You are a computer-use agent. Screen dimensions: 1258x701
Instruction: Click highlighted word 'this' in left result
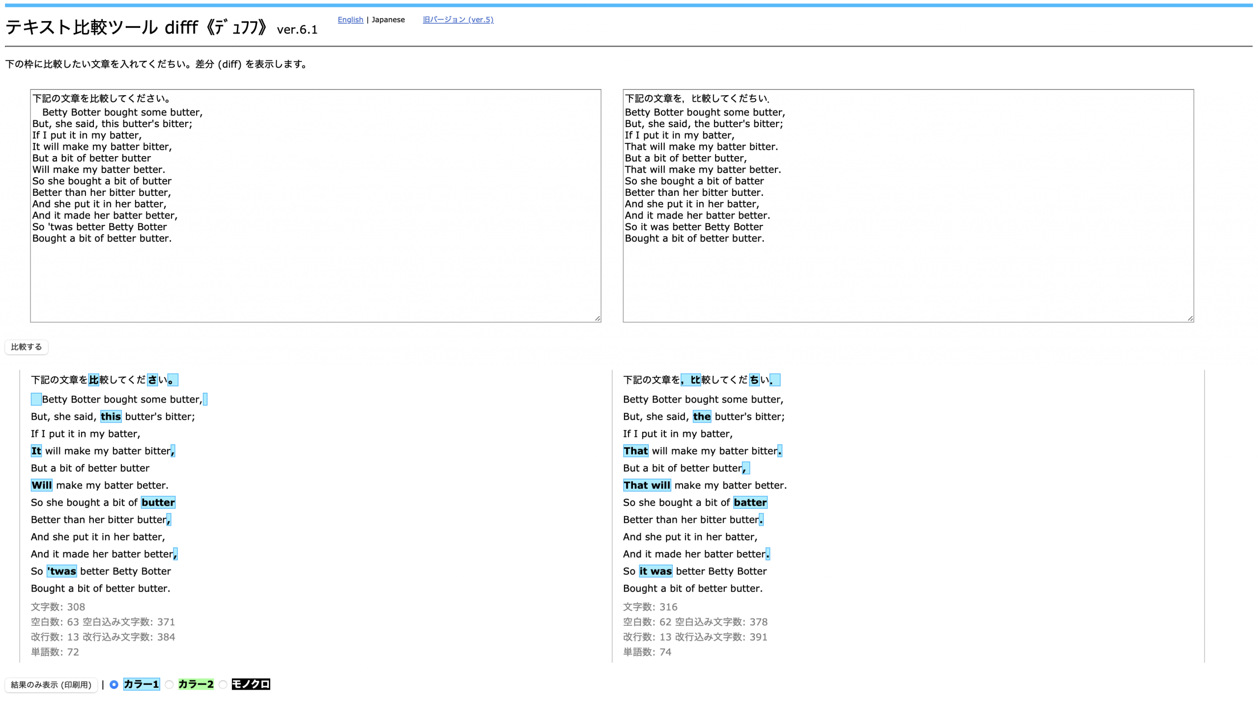point(111,417)
